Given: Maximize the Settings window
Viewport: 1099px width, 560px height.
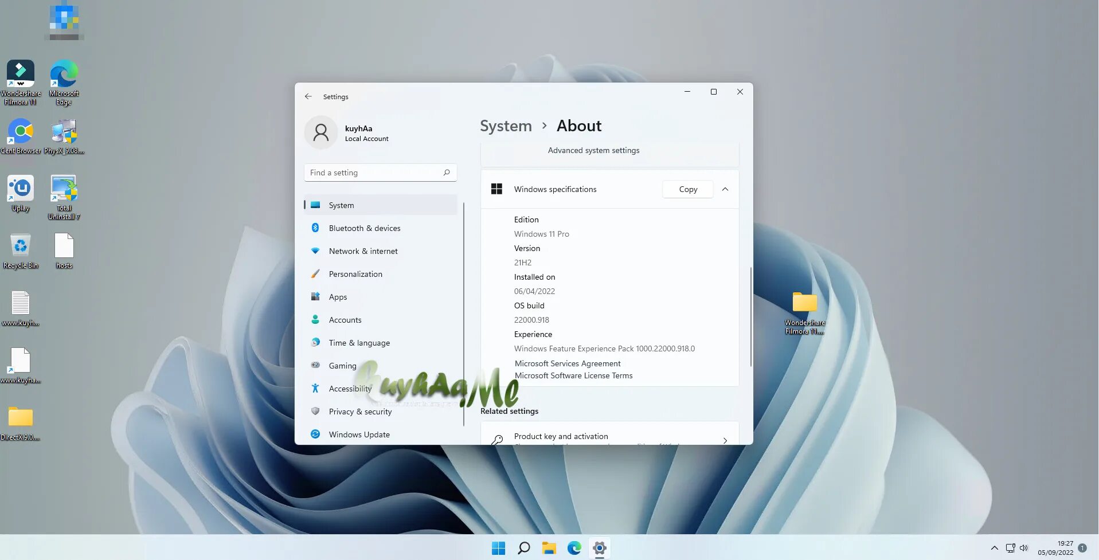Looking at the screenshot, I should click(x=714, y=92).
